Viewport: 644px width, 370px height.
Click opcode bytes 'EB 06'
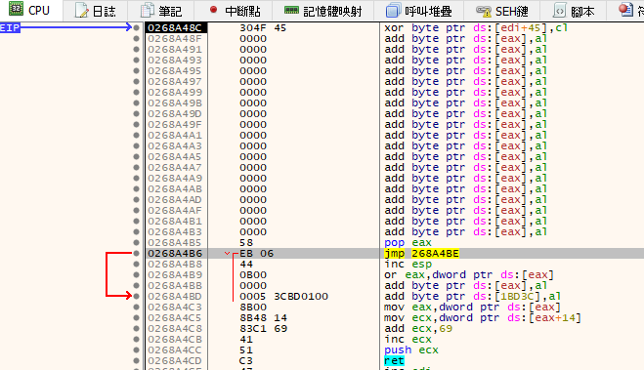(256, 254)
